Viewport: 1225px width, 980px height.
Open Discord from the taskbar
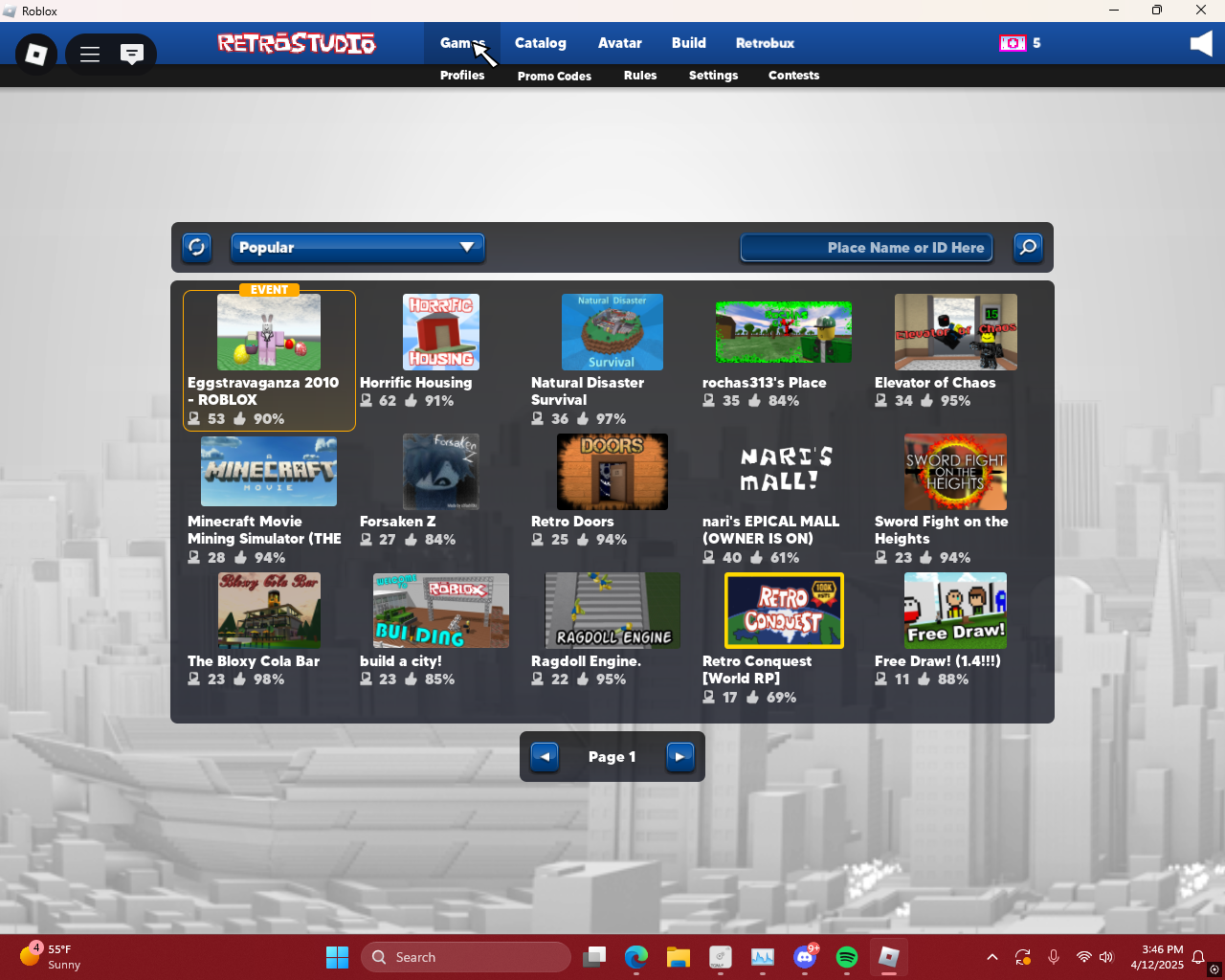[x=805, y=957]
